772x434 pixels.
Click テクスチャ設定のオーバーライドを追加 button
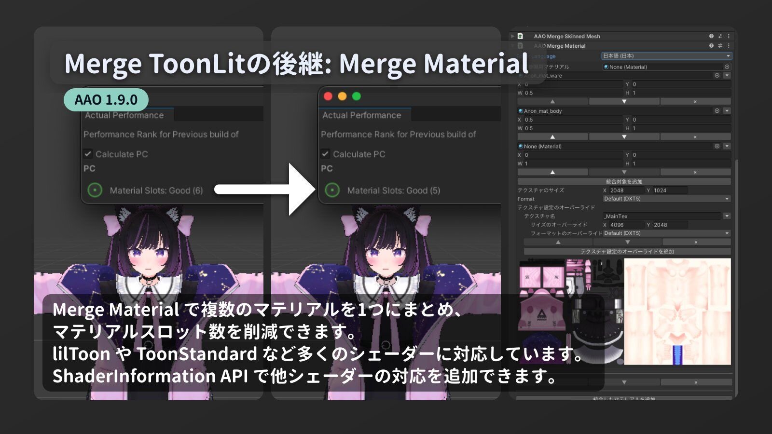point(627,251)
